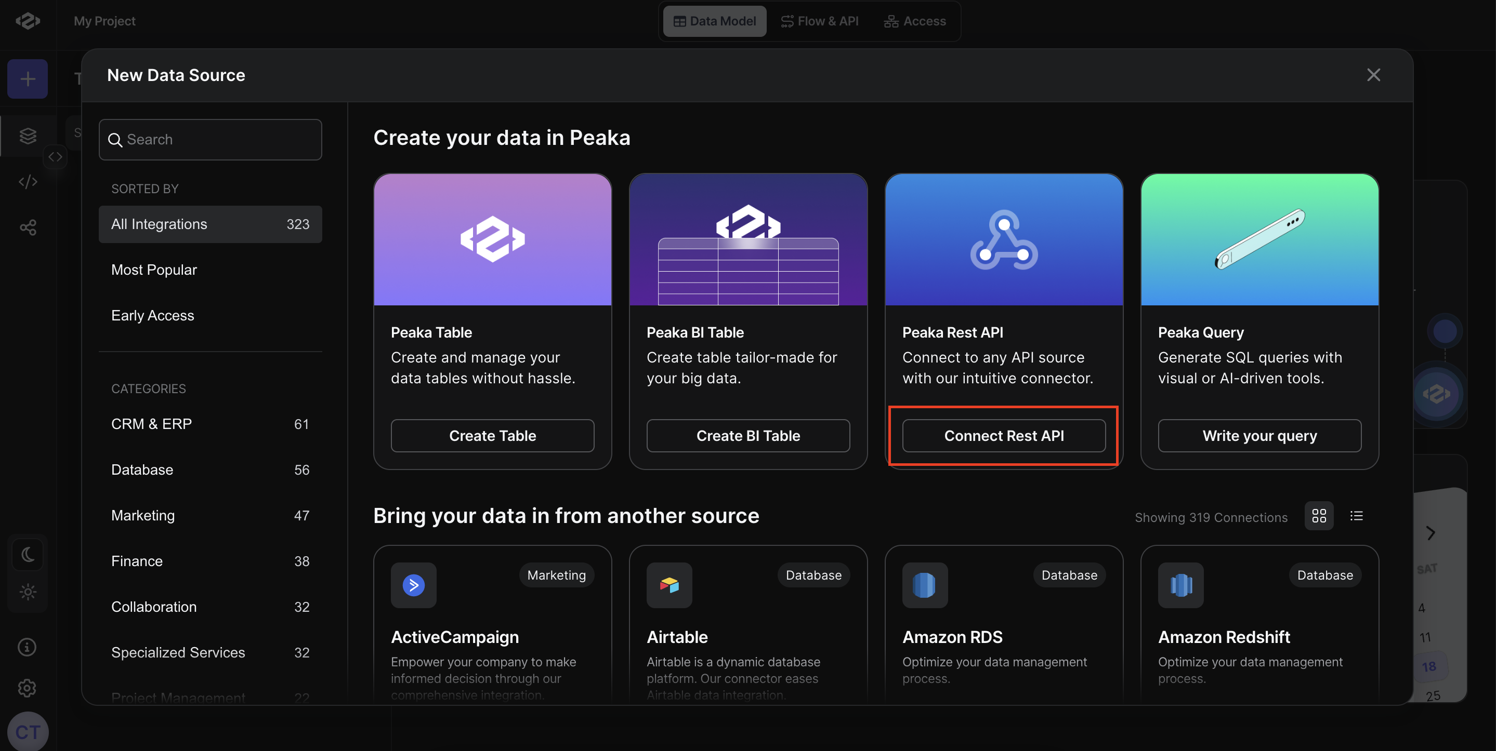The height and width of the screenshot is (751, 1496).
Task: Click the Write your query button
Action: [1259, 436]
